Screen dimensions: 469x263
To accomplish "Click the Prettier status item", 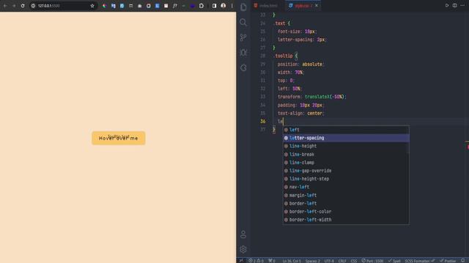I will click(x=448, y=261).
